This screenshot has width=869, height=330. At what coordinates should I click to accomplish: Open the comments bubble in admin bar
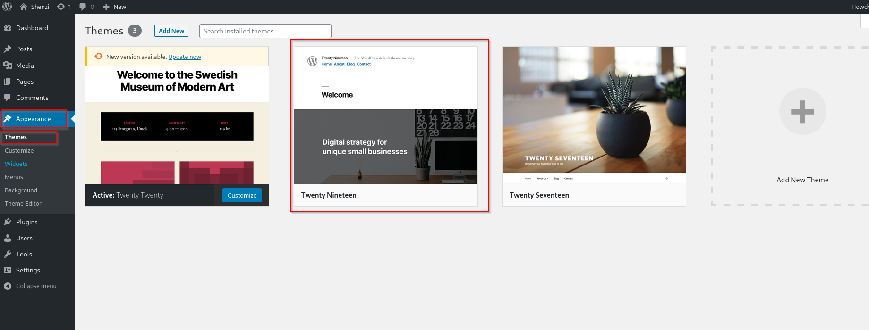(86, 7)
